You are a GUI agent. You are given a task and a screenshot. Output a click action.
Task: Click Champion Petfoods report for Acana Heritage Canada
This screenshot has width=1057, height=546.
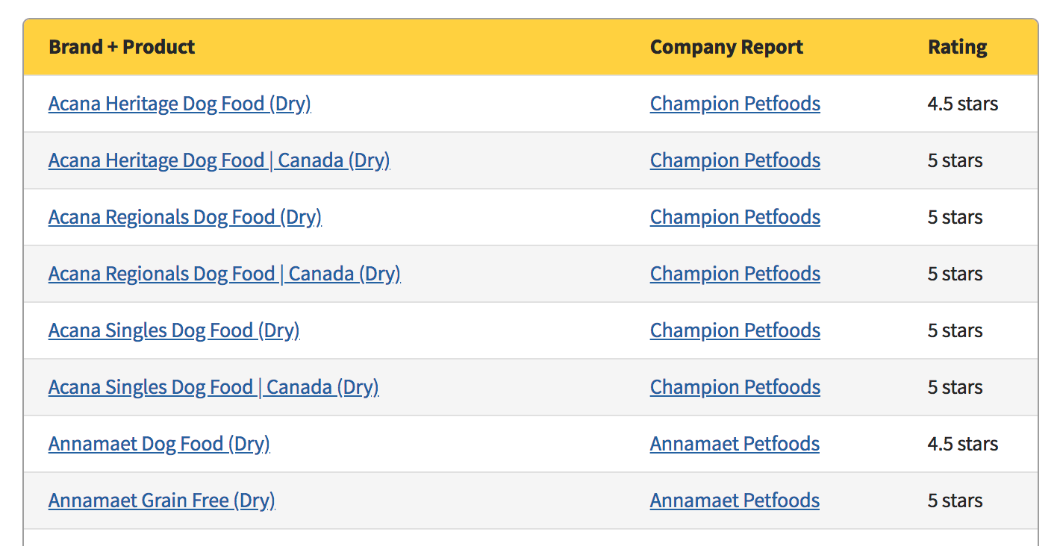pos(735,160)
